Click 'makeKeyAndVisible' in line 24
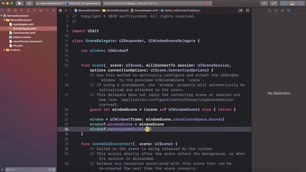The image size is (306, 172). (126, 129)
